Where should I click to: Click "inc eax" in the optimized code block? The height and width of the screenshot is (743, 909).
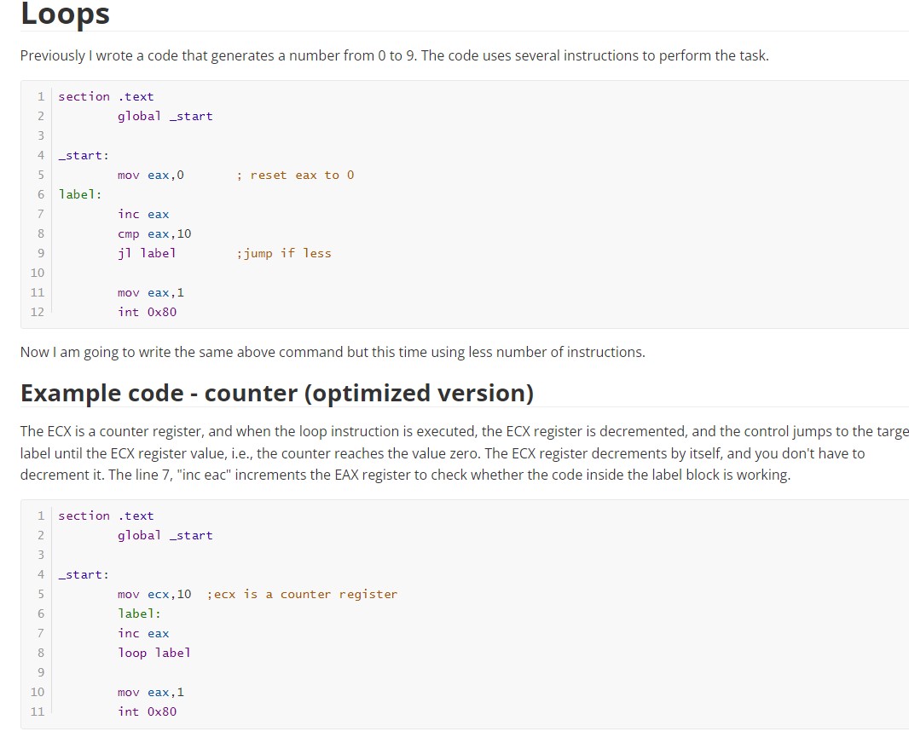point(143,633)
